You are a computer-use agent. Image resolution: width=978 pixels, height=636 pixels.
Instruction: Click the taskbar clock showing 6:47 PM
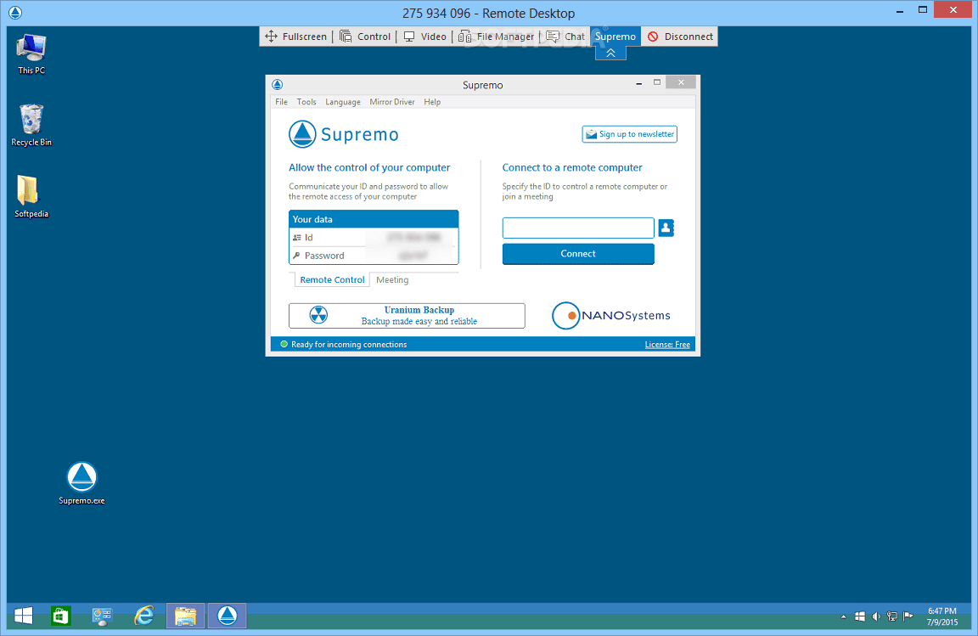[x=941, y=616]
